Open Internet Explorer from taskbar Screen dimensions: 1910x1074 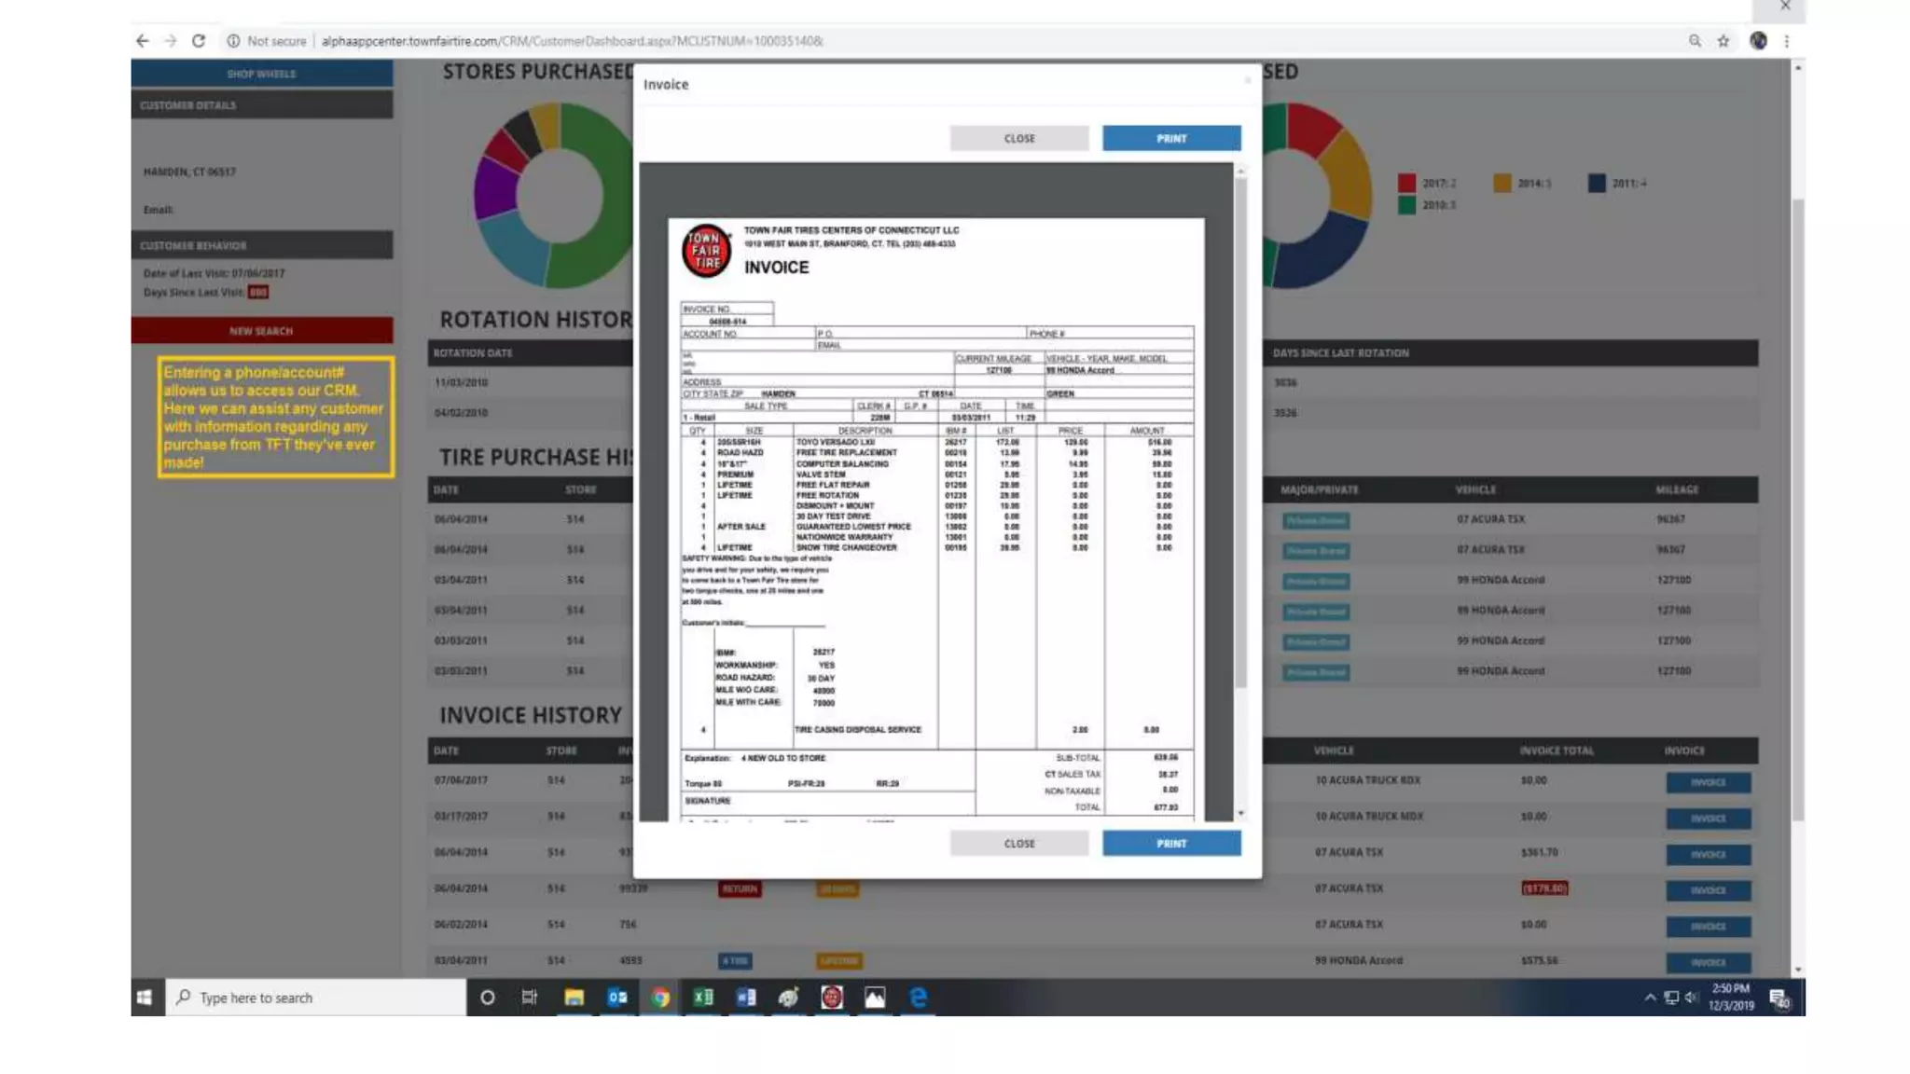(919, 998)
